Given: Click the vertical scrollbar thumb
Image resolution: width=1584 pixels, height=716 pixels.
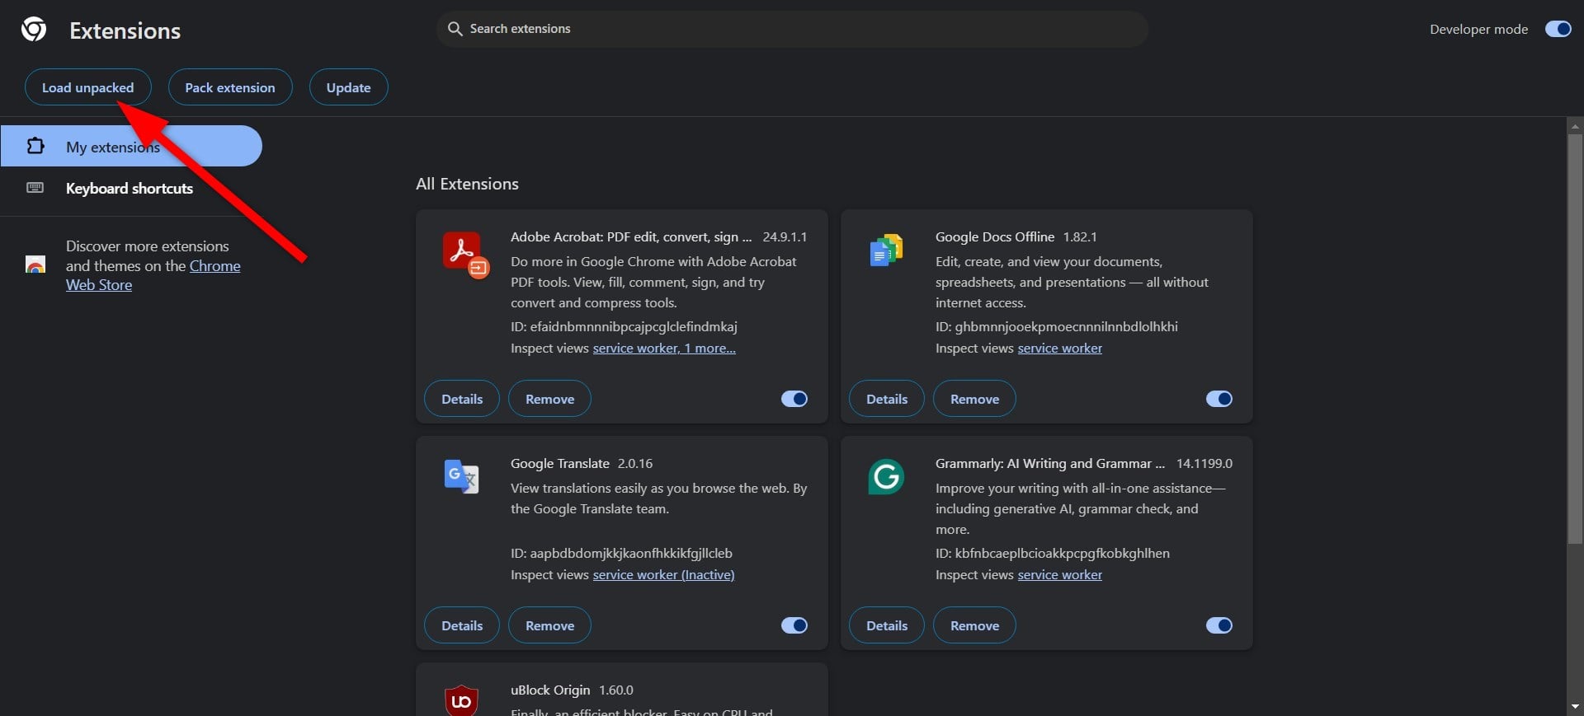Looking at the screenshot, I should click(1575, 338).
